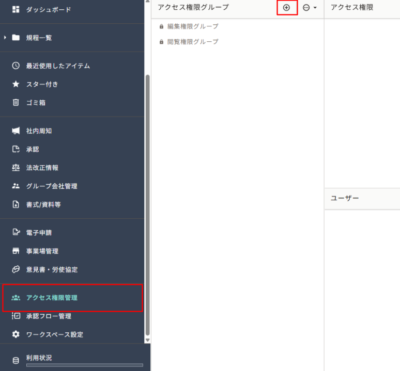
Task: Open 電子申請 in the sidebar
Action: point(39,233)
